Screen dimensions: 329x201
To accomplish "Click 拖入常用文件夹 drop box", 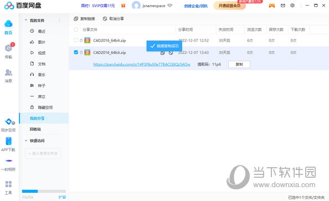I will tap(43, 153).
